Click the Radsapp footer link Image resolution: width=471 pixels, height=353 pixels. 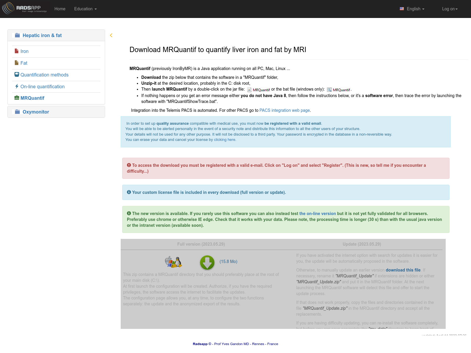tap(200, 344)
